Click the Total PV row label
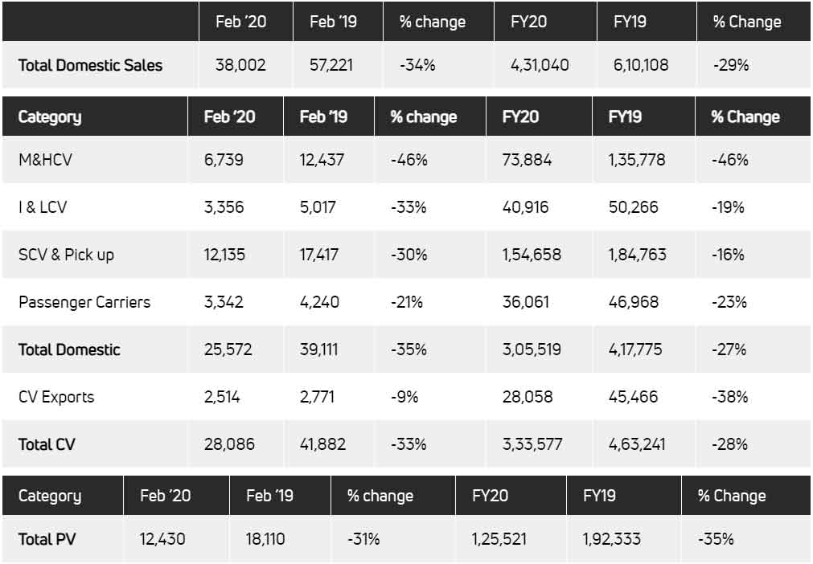This screenshot has width=813, height=564. pyautogui.click(x=46, y=538)
